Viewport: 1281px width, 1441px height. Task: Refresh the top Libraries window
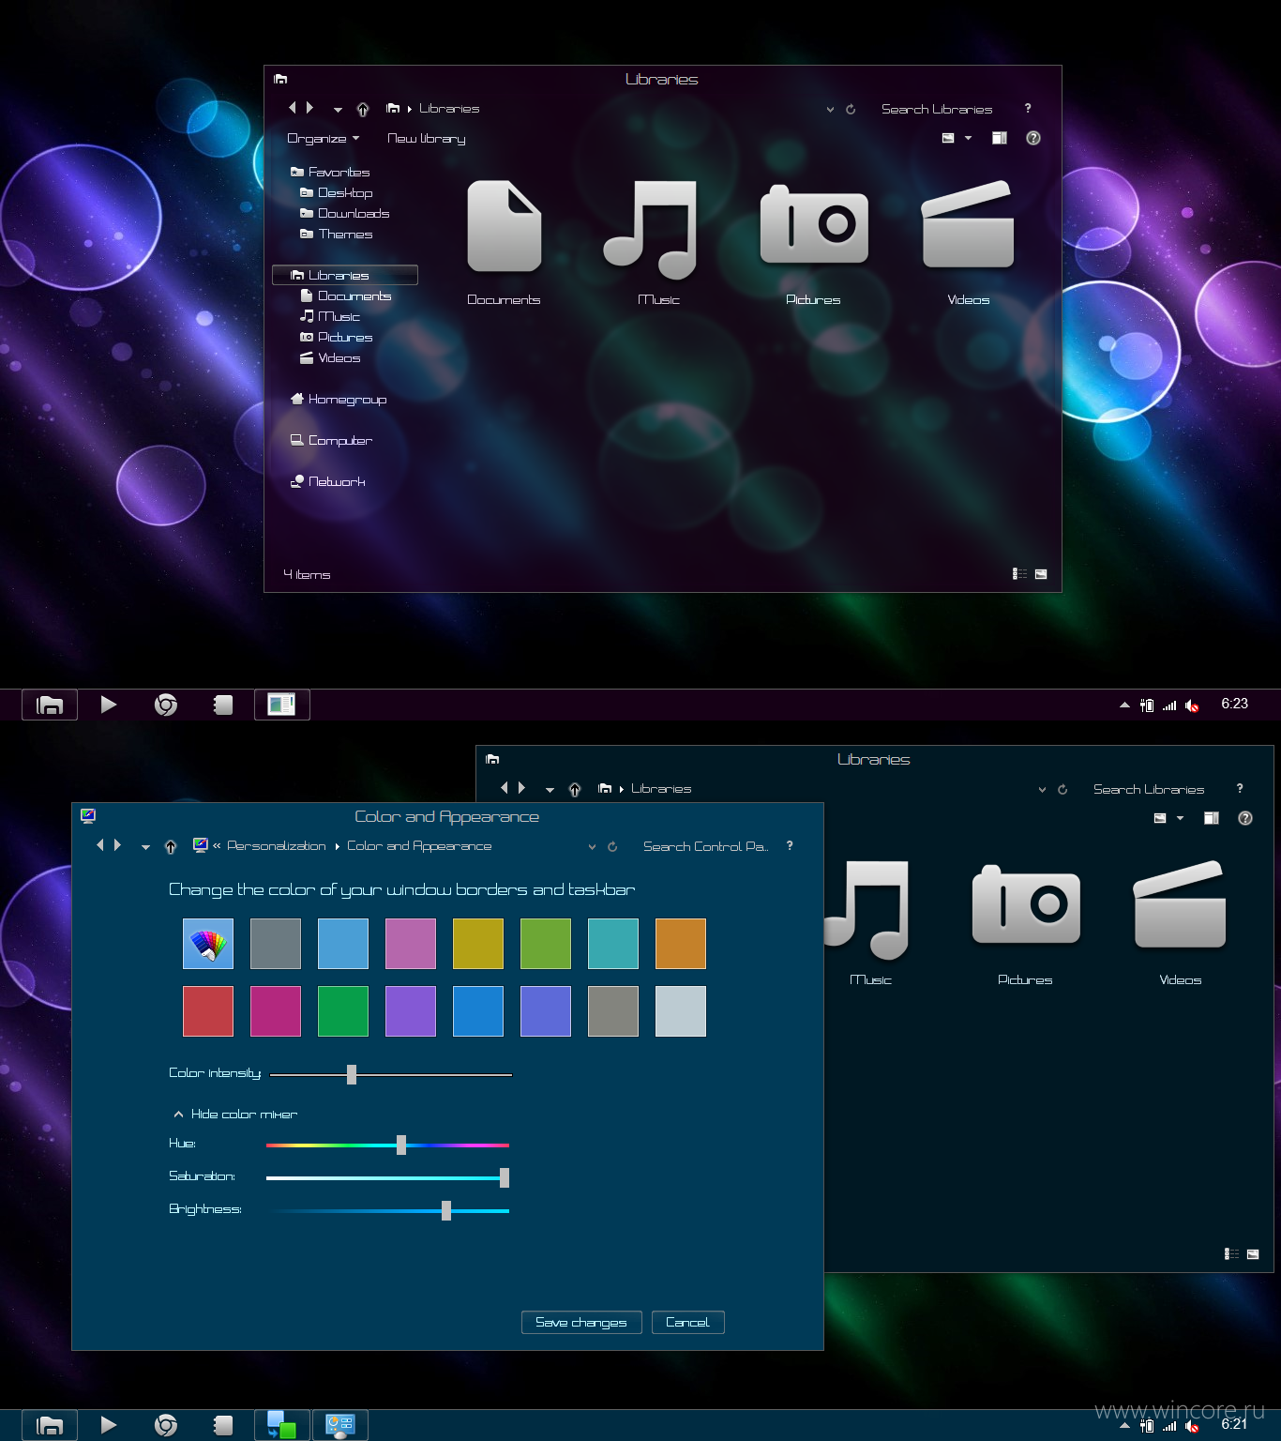851,110
